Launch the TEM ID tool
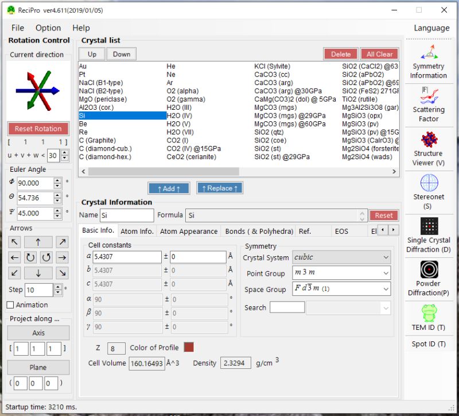The width and height of the screenshot is (459, 416). coord(429,315)
